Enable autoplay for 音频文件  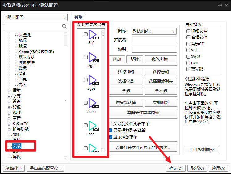point(188,37)
